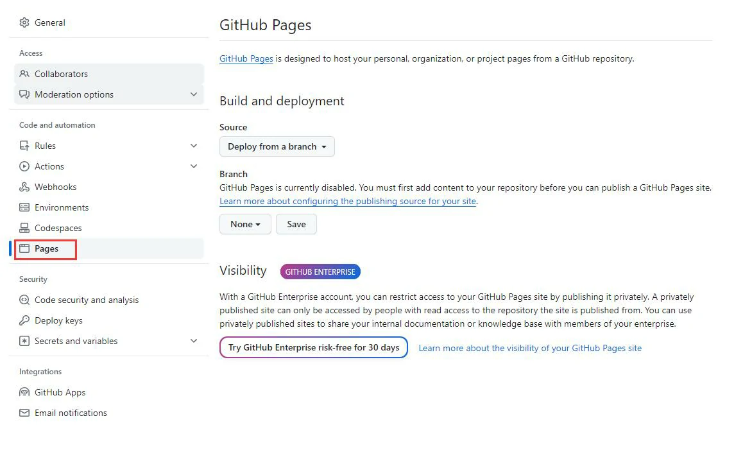Screen dimensions: 743x450
Task: Open Deploy keys via the key icon
Action: tap(24, 320)
